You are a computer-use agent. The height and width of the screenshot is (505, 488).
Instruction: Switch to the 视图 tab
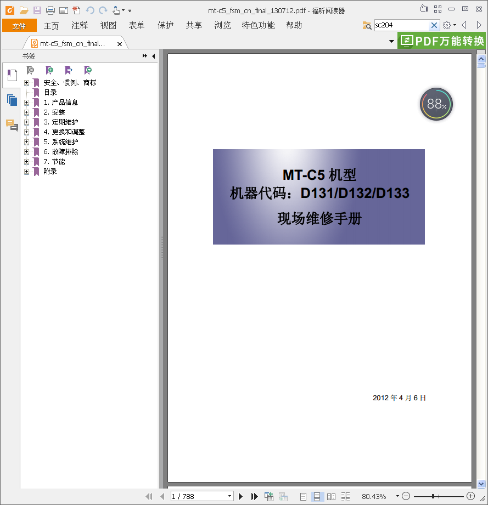[108, 25]
